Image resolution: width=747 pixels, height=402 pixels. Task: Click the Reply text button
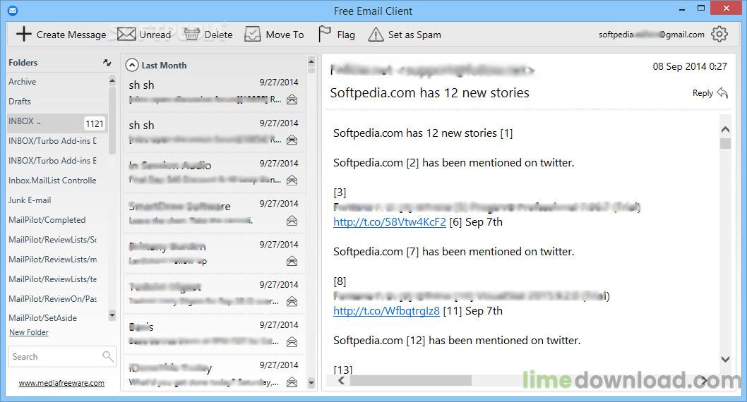[703, 93]
